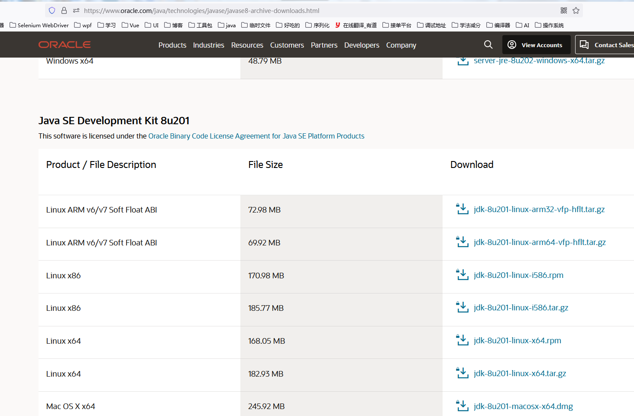
Task: Click the Oracle logo
Action: pyautogui.click(x=65, y=45)
